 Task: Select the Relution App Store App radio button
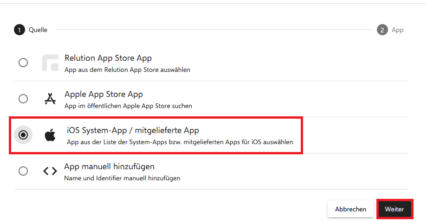click(x=23, y=63)
